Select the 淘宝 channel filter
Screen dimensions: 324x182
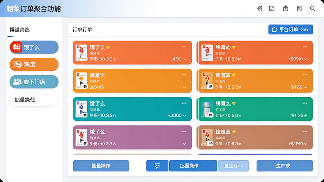point(34,64)
